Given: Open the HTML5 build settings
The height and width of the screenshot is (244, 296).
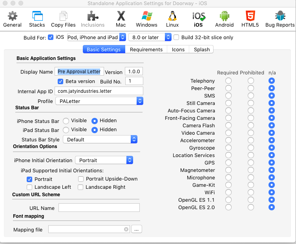Looking at the screenshot, I should (x=250, y=19).
